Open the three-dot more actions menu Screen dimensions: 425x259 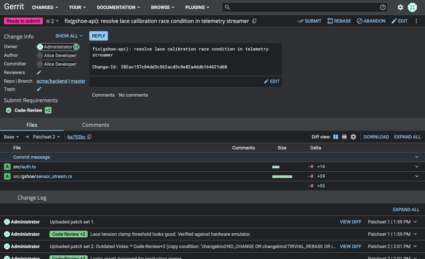(416, 21)
